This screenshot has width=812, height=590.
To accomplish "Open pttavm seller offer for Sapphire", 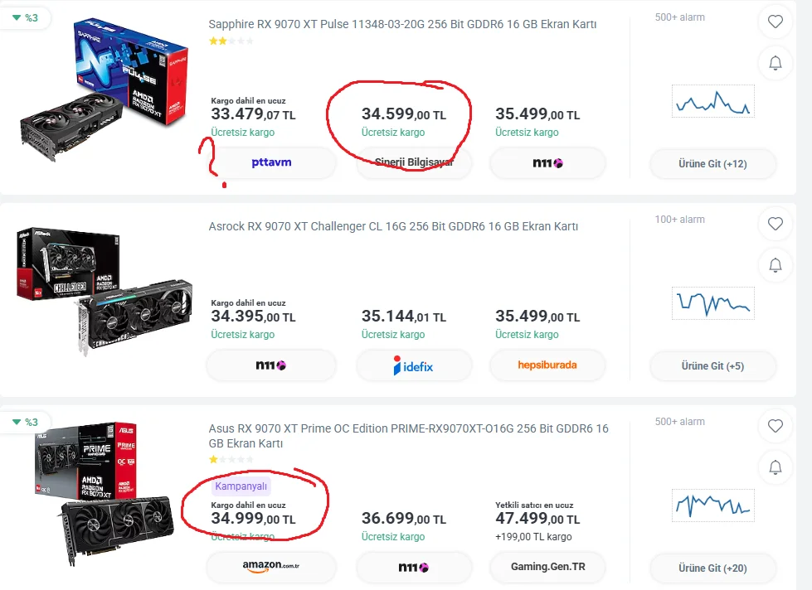I will pyautogui.click(x=271, y=162).
